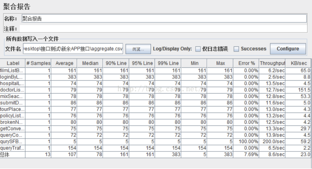This screenshot has height=169, width=312.
Task: Click the Throughput column header
Action: [x=272, y=63]
